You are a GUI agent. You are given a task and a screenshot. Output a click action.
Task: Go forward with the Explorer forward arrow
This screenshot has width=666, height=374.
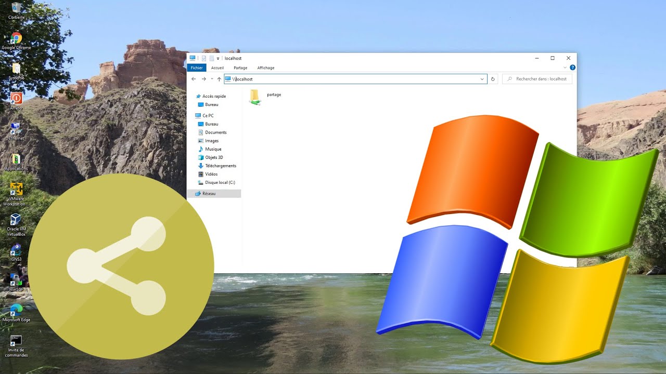203,79
